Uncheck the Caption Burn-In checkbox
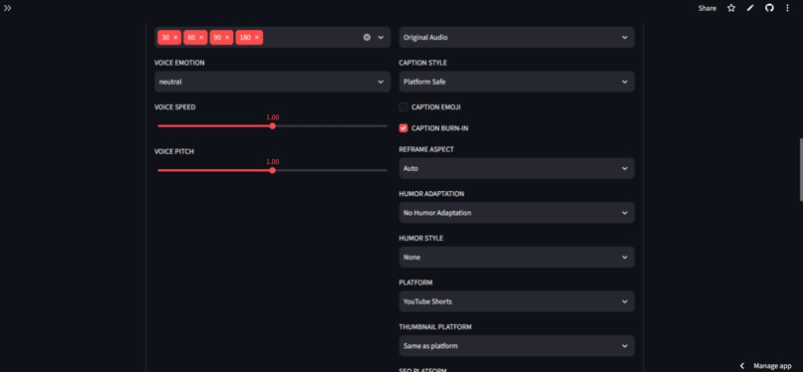Screen dimensions: 803x372 [403, 128]
